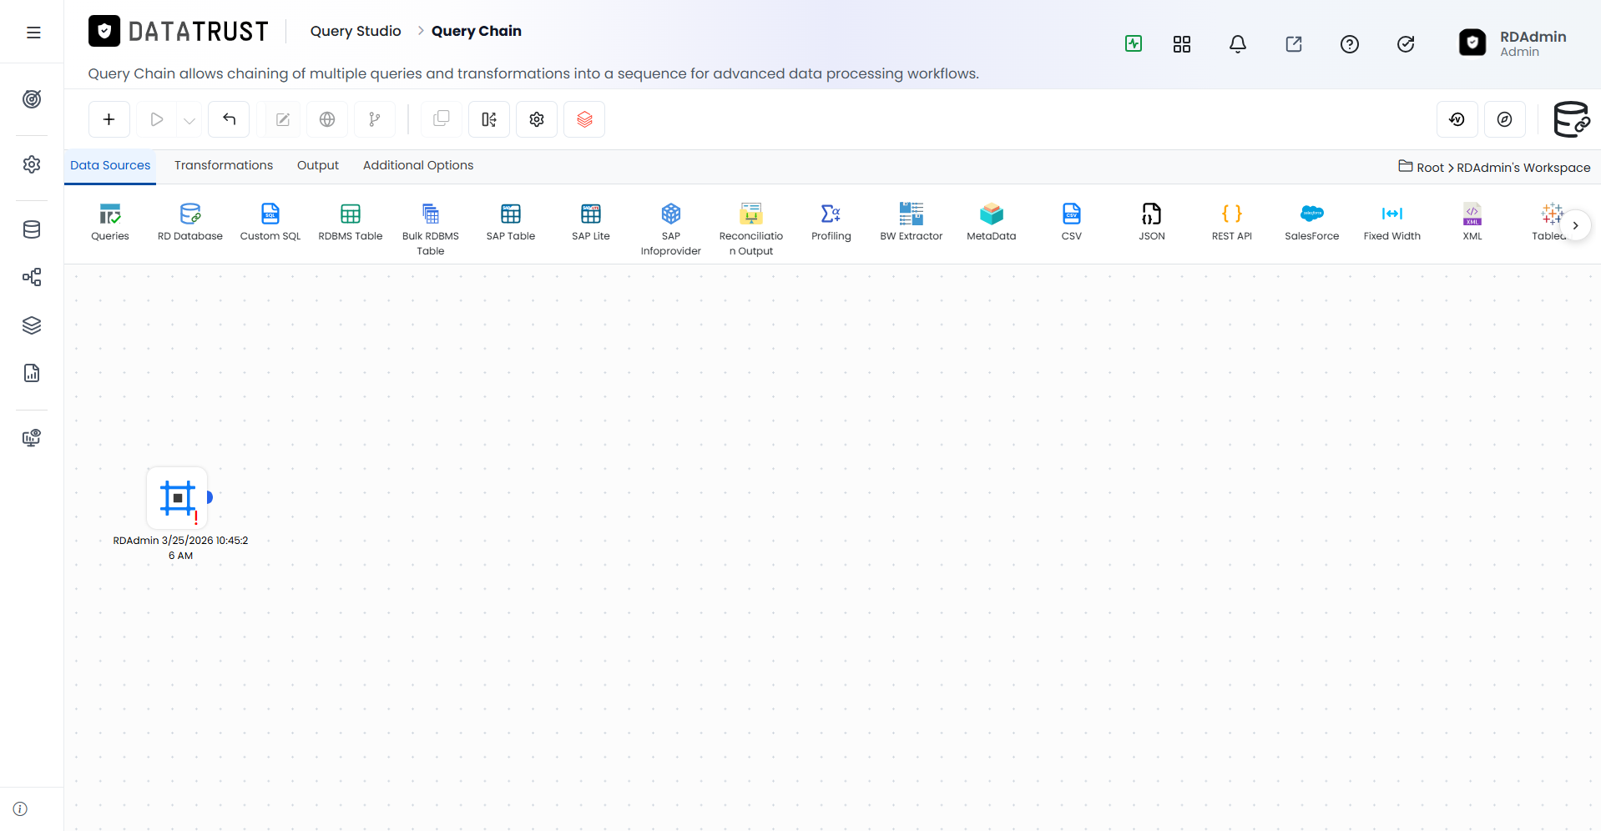Select the SalesForce source
Viewport: 1601px width, 831px height.
tap(1312, 222)
